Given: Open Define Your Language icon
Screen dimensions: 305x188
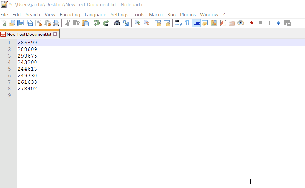Looking at the screenshot, I should click(x=205, y=23).
